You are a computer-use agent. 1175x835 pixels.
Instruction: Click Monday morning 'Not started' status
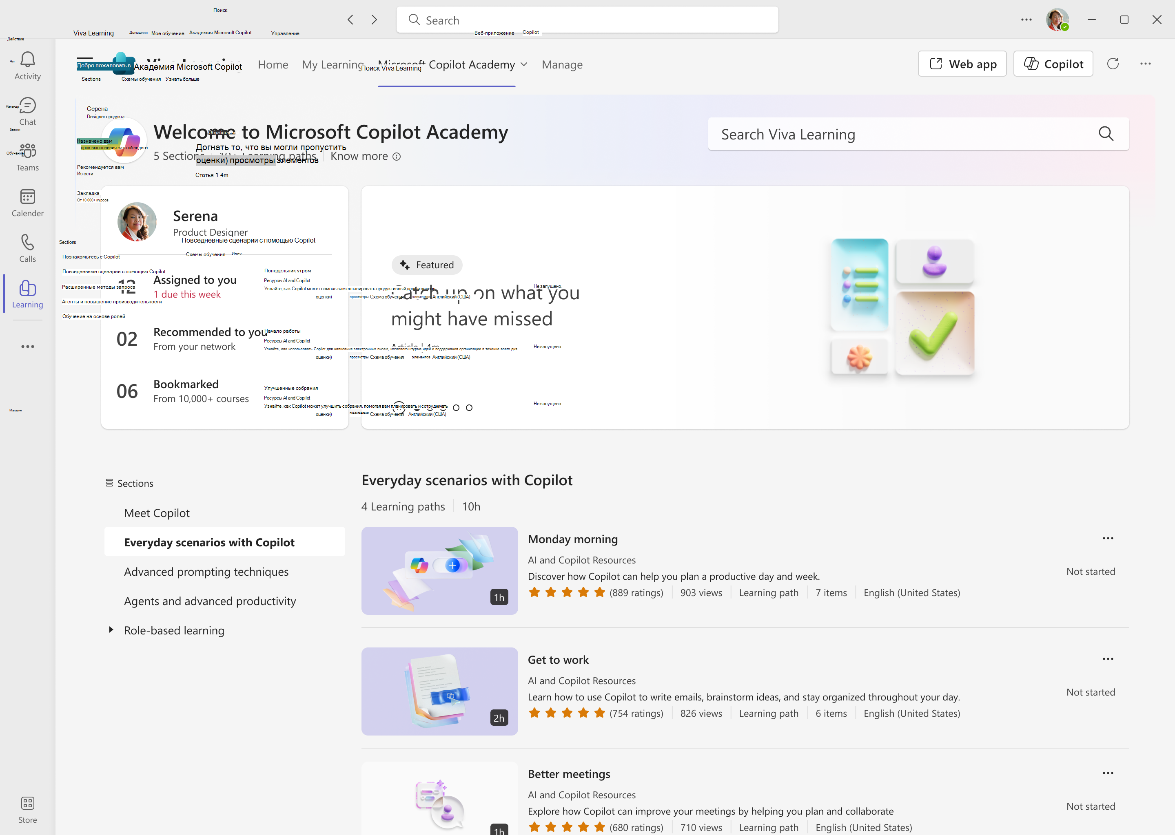pos(1091,571)
